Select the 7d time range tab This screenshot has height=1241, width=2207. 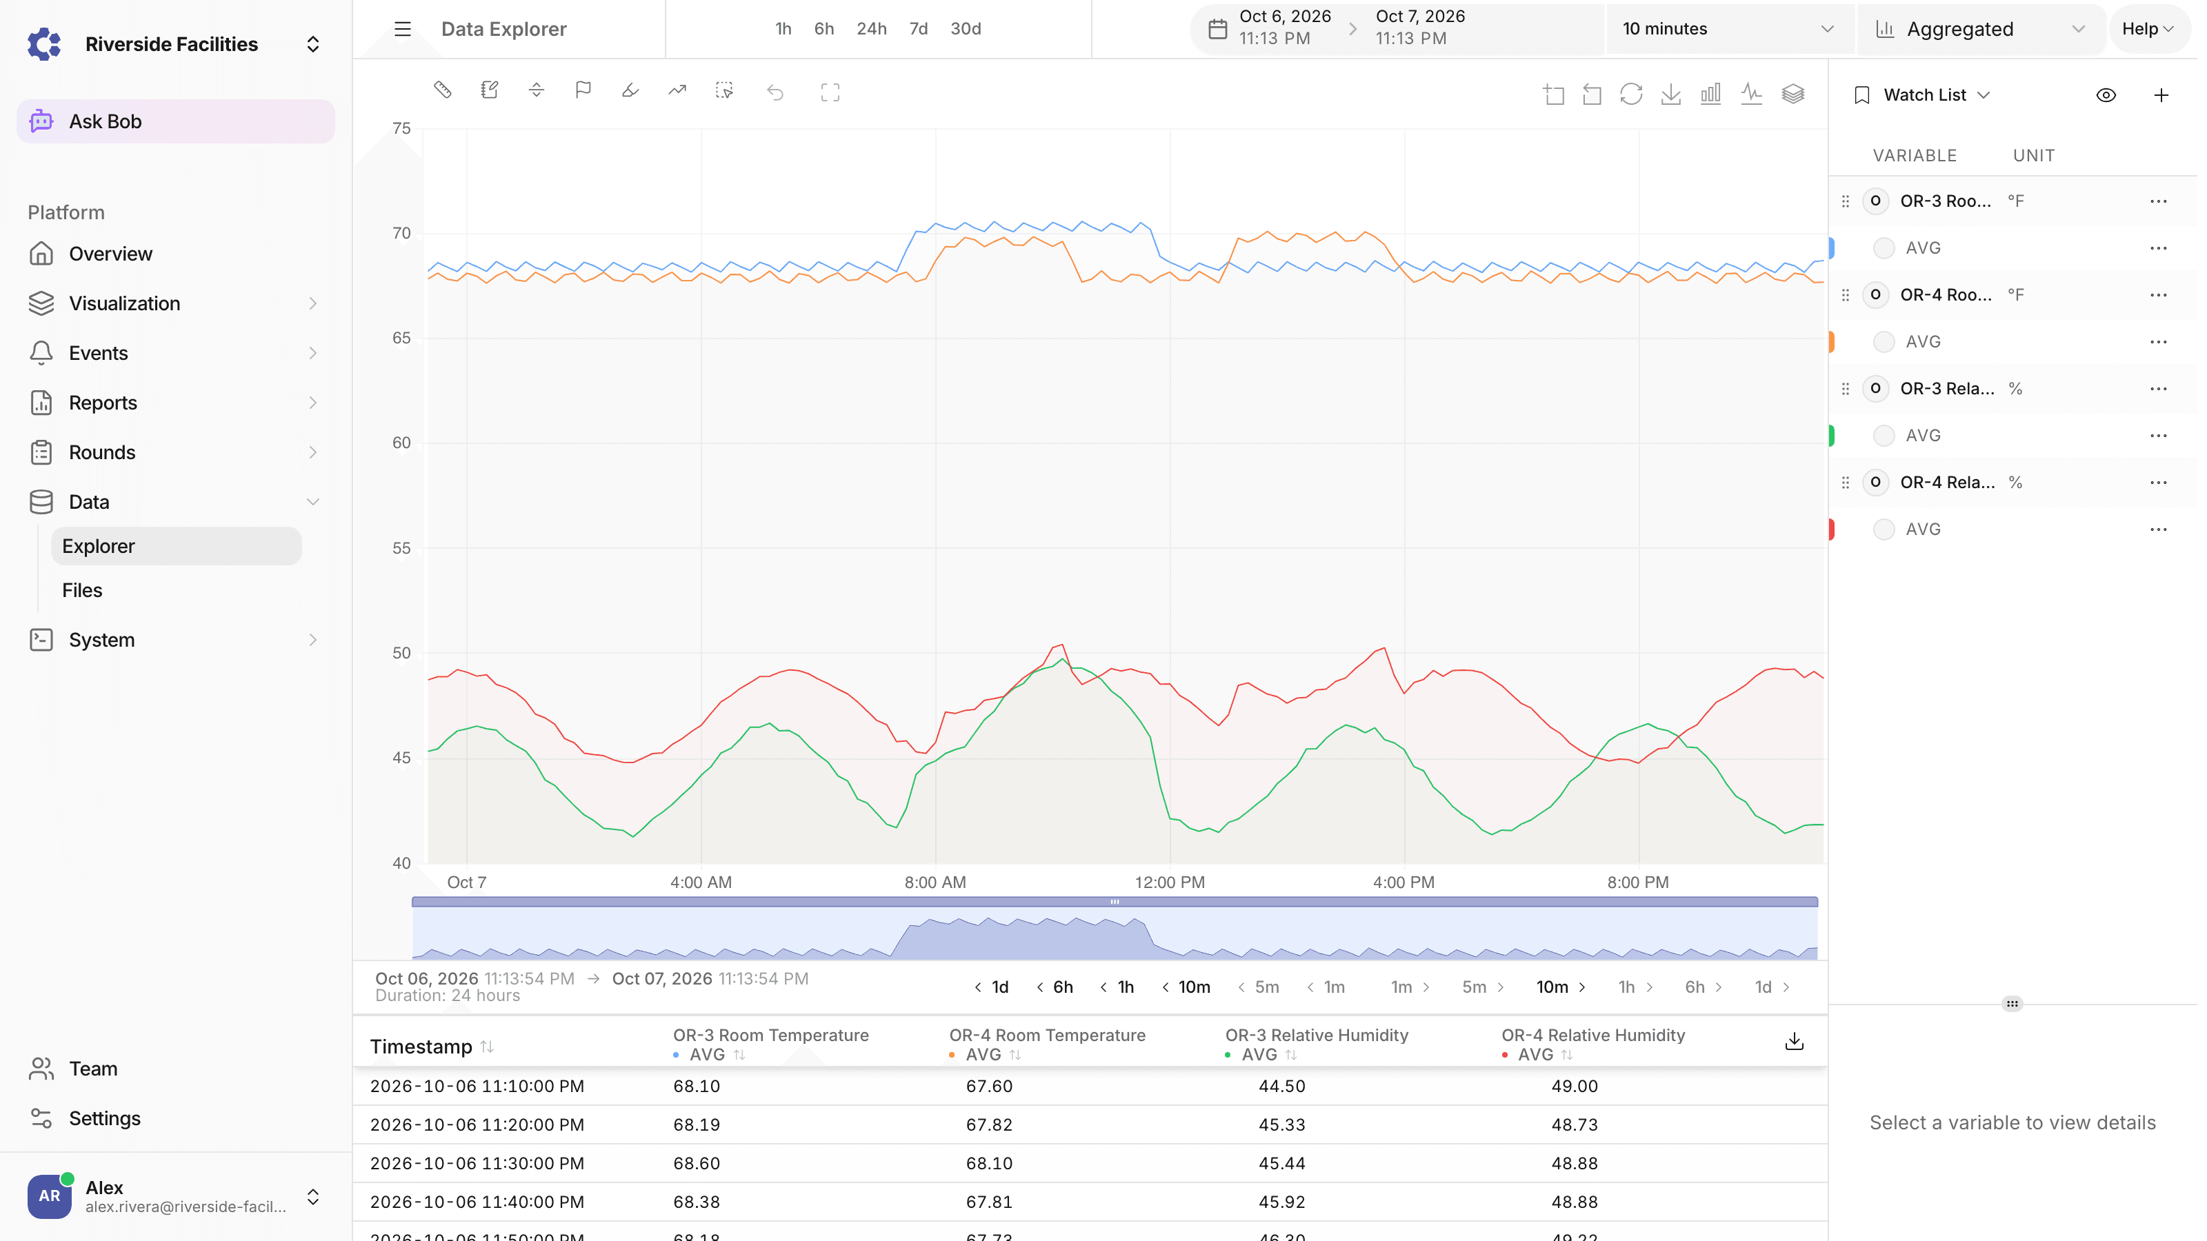click(919, 29)
